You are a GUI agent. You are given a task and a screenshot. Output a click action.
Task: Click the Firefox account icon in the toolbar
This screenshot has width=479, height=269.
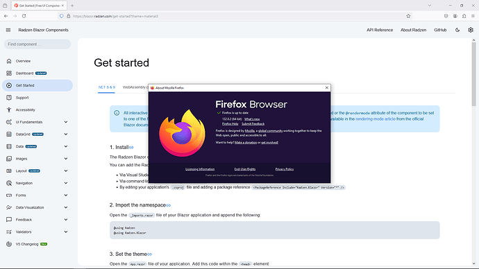455,16
